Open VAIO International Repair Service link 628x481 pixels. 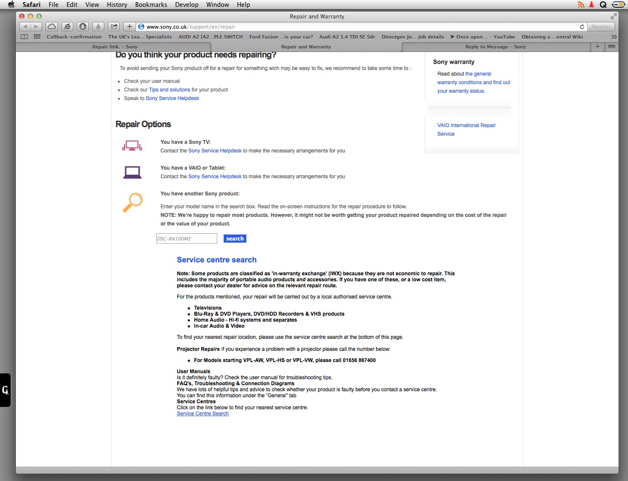click(466, 130)
